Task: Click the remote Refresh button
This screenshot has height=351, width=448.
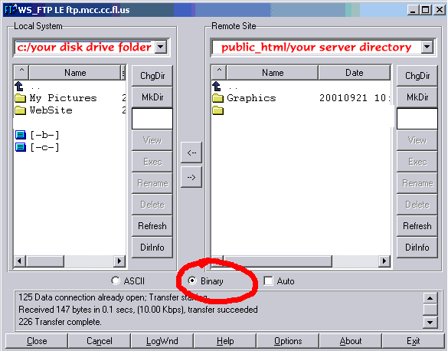Action: (x=417, y=226)
